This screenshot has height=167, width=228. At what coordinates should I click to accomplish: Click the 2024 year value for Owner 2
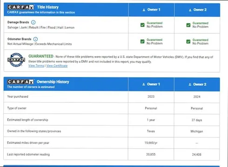coord(197,97)
